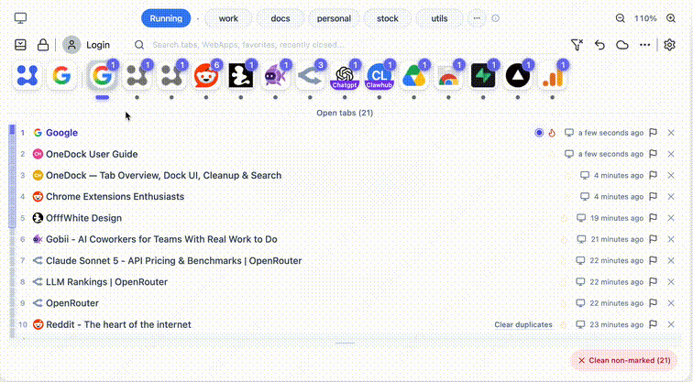Open the LLM Rankings | OpenRouter entry
Image resolution: width=693 pixels, height=382 pixels.
click(x=106, y=282)
